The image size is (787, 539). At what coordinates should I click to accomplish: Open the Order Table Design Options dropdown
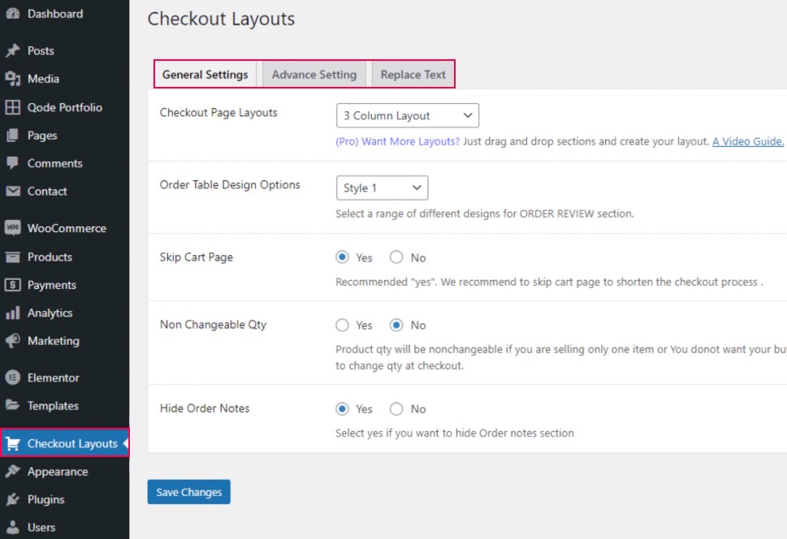click(382, 188)
